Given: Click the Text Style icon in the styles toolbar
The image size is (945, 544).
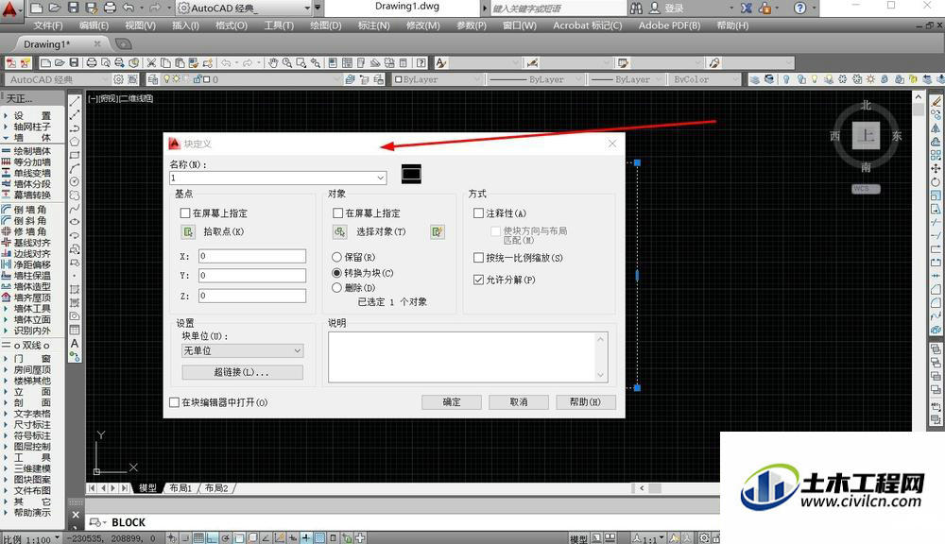Looking at the screenshot, I should click(441, 62).
